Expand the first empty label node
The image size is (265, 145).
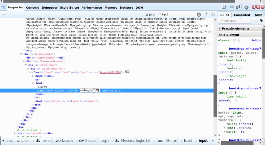coord(32,76)
